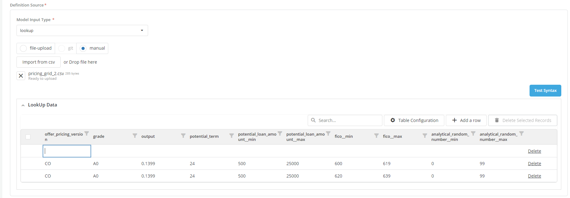Select the file-upload radio option
This screenshot has width=570, height=198.
coord(23,48)
